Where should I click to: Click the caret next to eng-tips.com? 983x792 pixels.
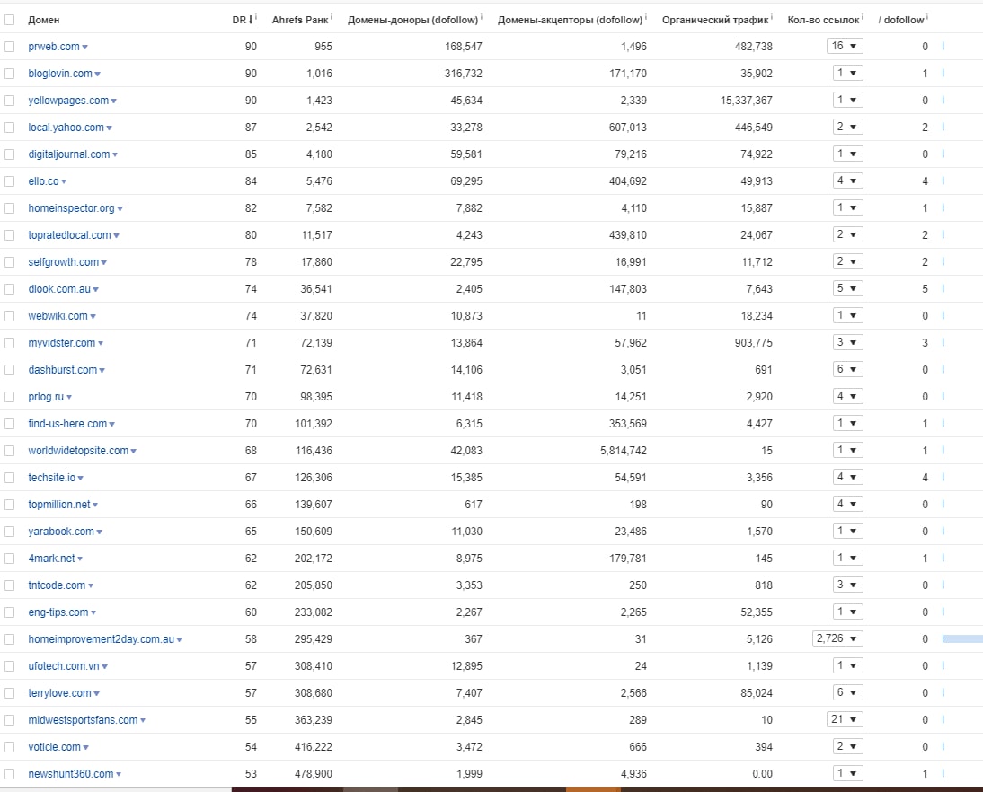coord(93,612)
